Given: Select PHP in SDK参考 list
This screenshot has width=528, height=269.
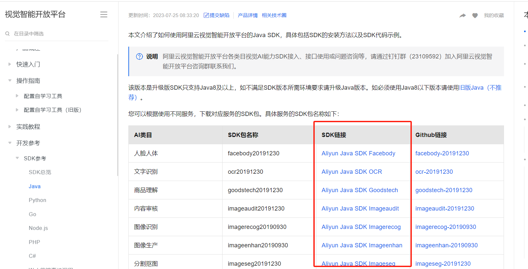Looking at the screenshot, I should tap(34, 242).
